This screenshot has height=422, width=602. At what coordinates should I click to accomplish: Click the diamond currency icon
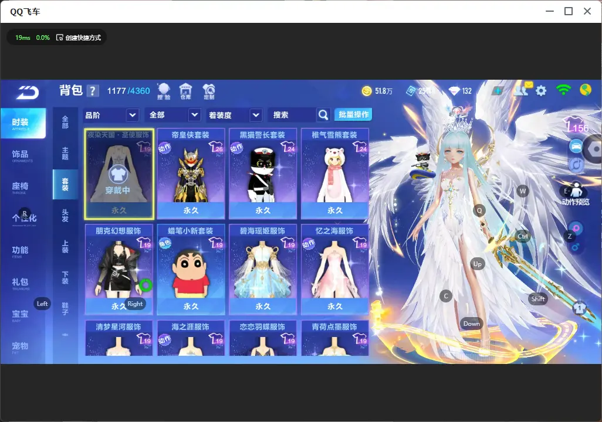coord(454,91)
